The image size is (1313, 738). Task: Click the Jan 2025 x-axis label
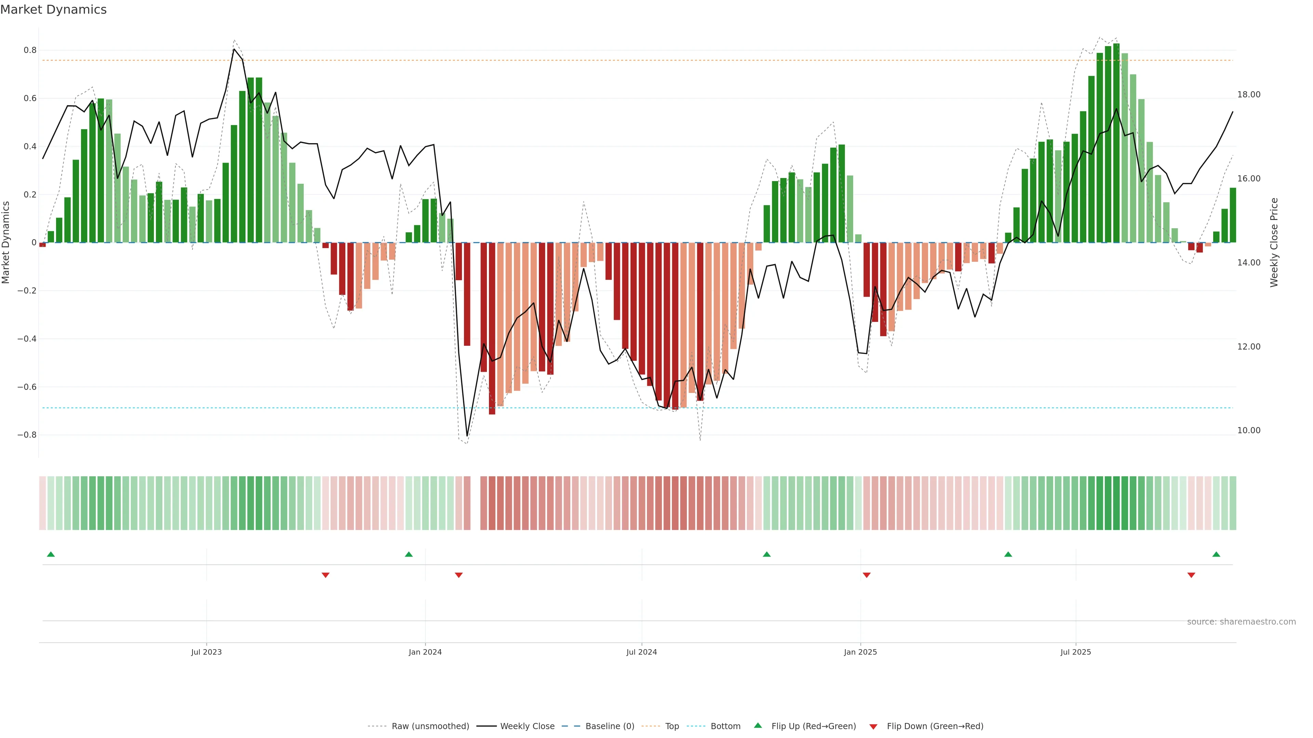(x=860, y=652)
